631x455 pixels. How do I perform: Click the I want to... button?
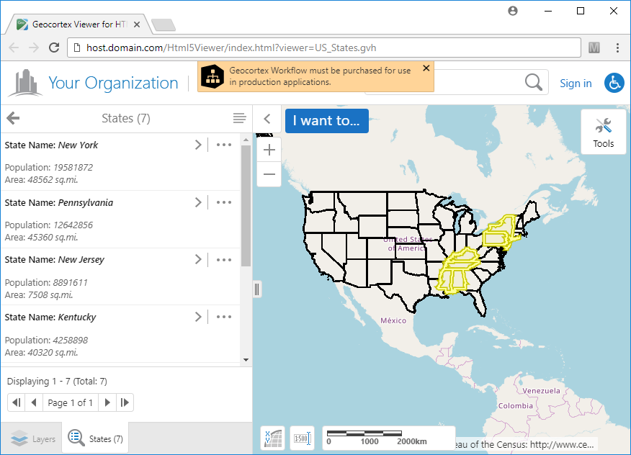326,121
